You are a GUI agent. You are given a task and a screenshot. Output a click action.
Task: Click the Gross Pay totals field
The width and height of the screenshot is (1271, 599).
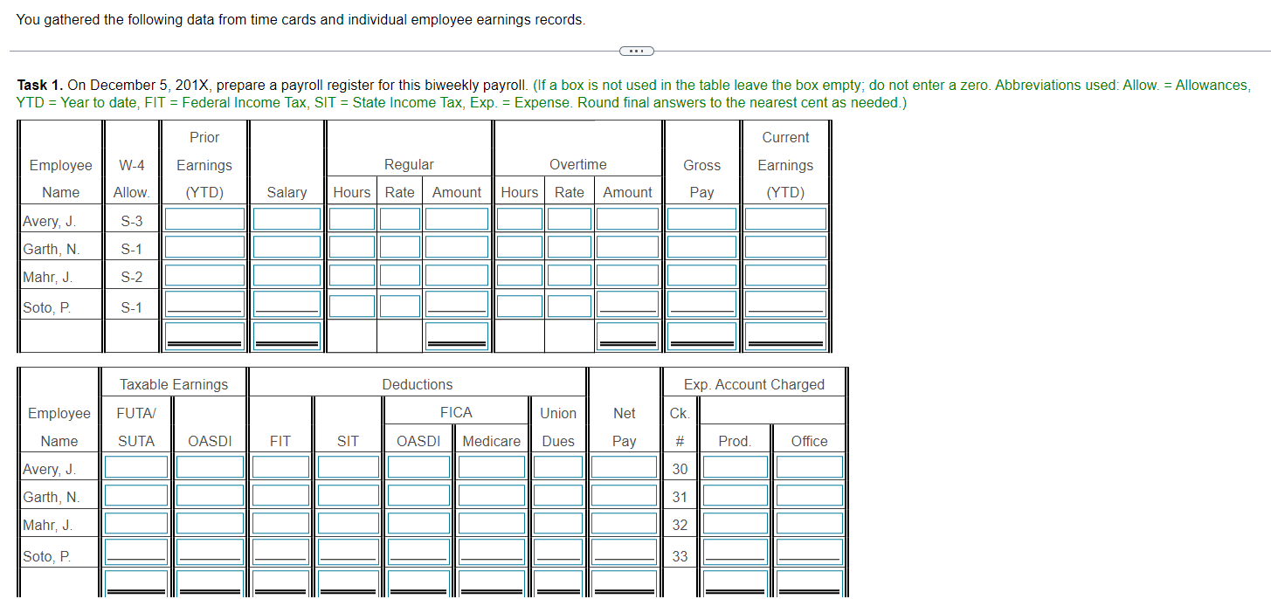tap(701, 334)
